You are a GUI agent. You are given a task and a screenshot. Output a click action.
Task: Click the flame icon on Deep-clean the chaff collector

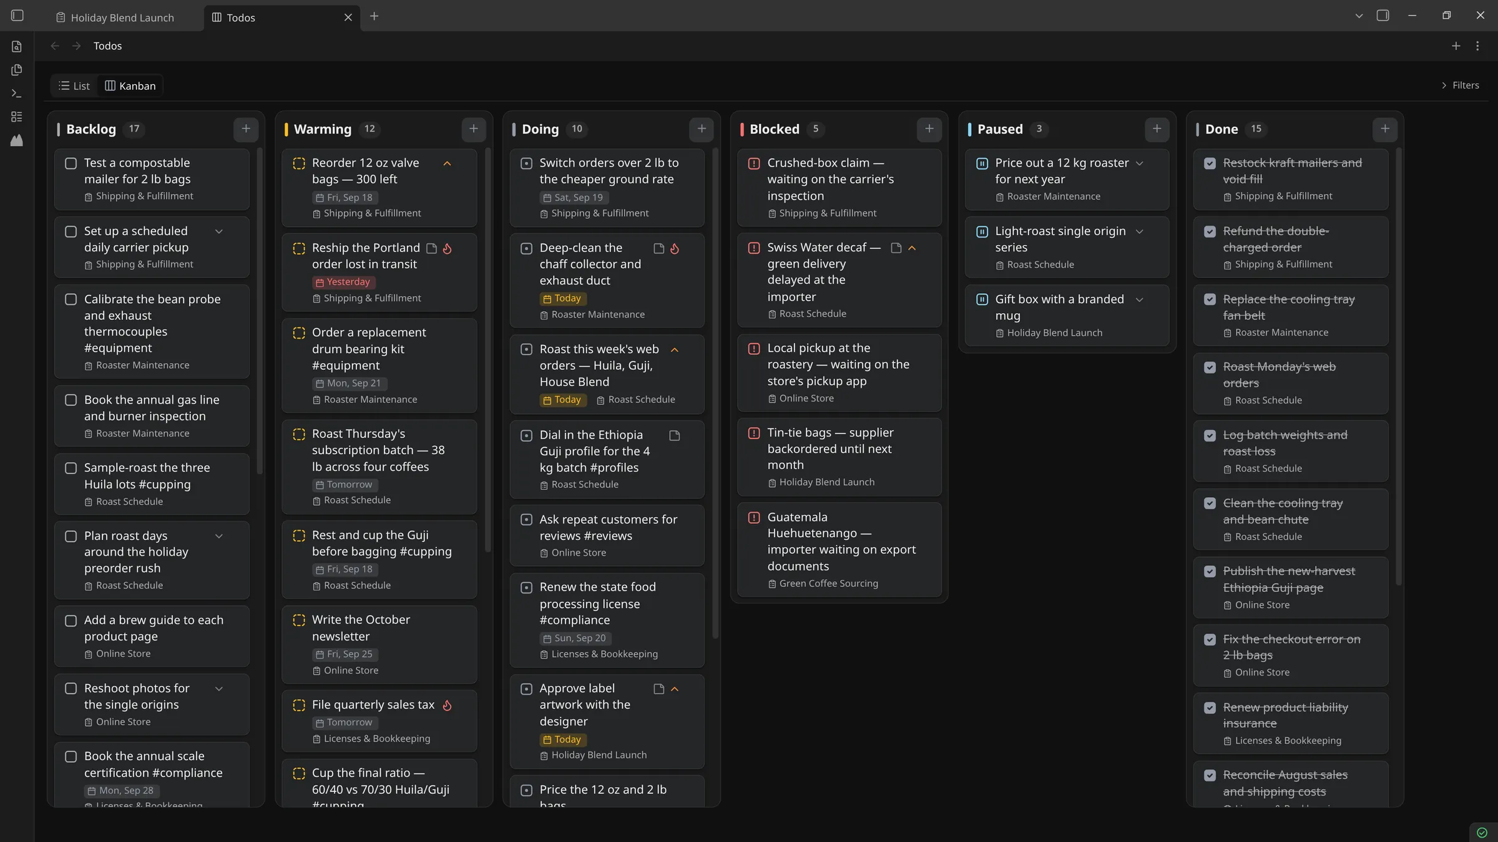click(675, 249)
